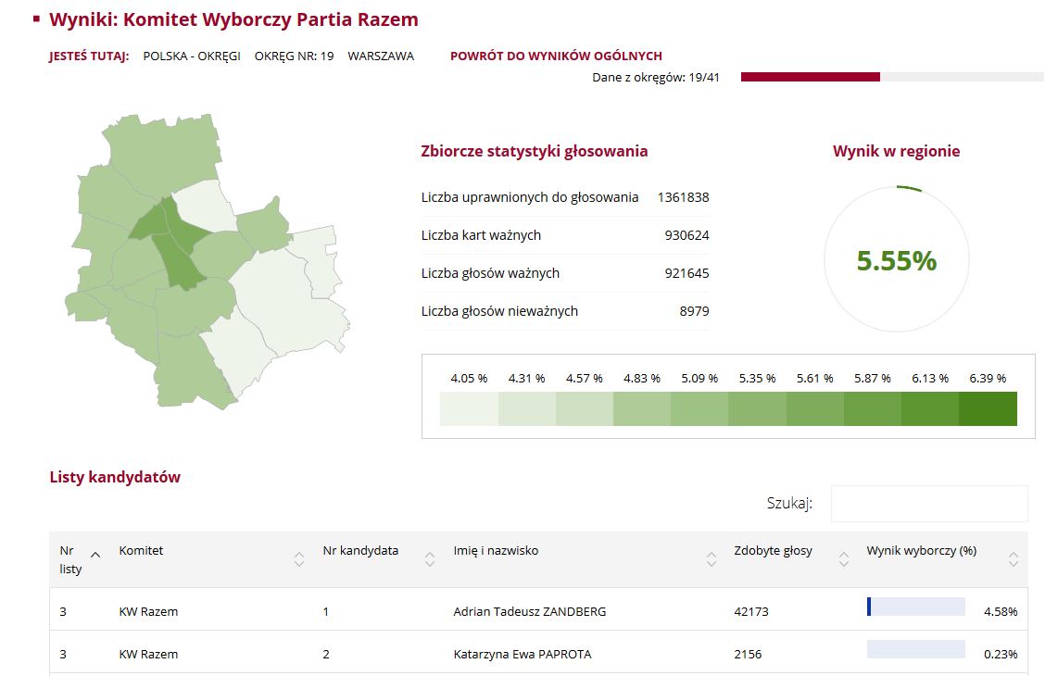Screen dimensions: 1058x676
Task: Click the 5.09 % legend color swatch
Action: tap(699, 408)
